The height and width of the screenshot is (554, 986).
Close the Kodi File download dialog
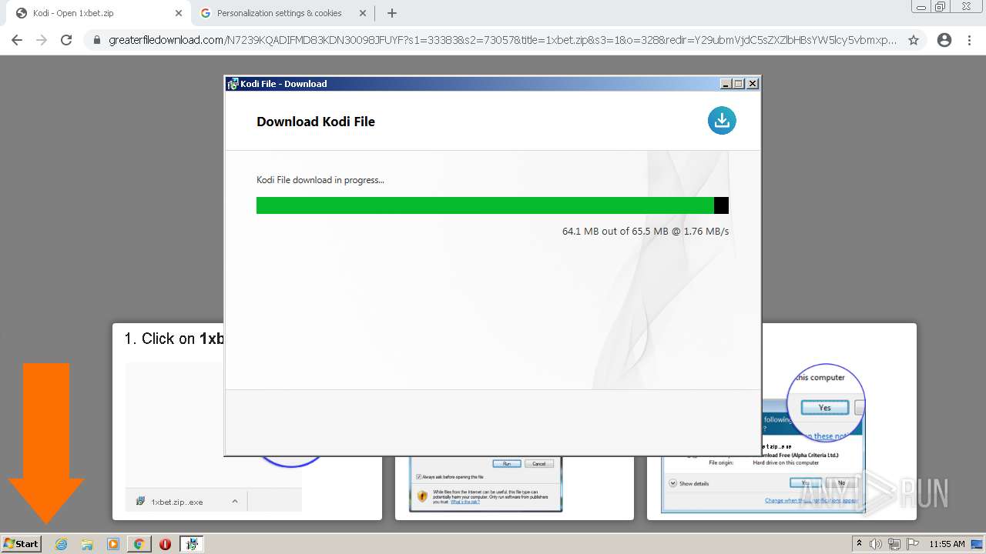pos(753,84)
